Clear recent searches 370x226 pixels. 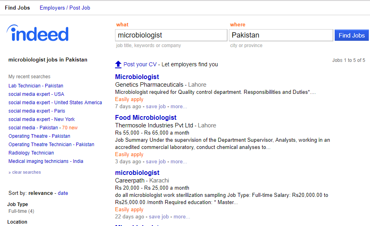point(26,172)
